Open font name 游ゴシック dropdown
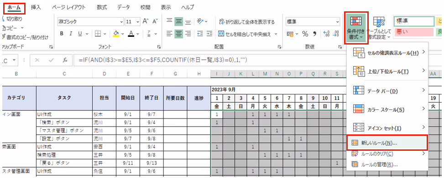 point(121,22)
